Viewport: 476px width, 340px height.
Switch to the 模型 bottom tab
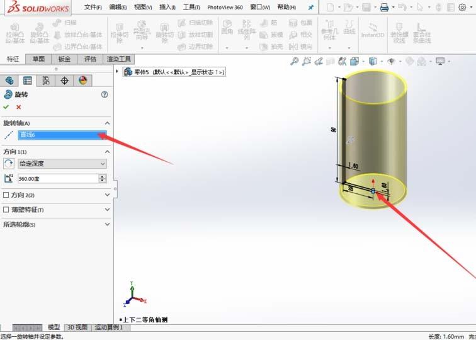point(54,327)
